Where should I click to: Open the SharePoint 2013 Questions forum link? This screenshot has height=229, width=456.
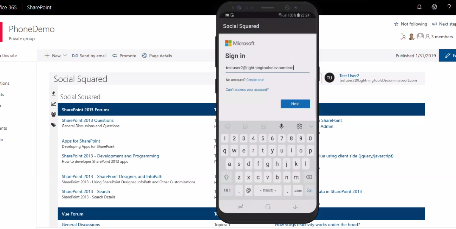87,120
